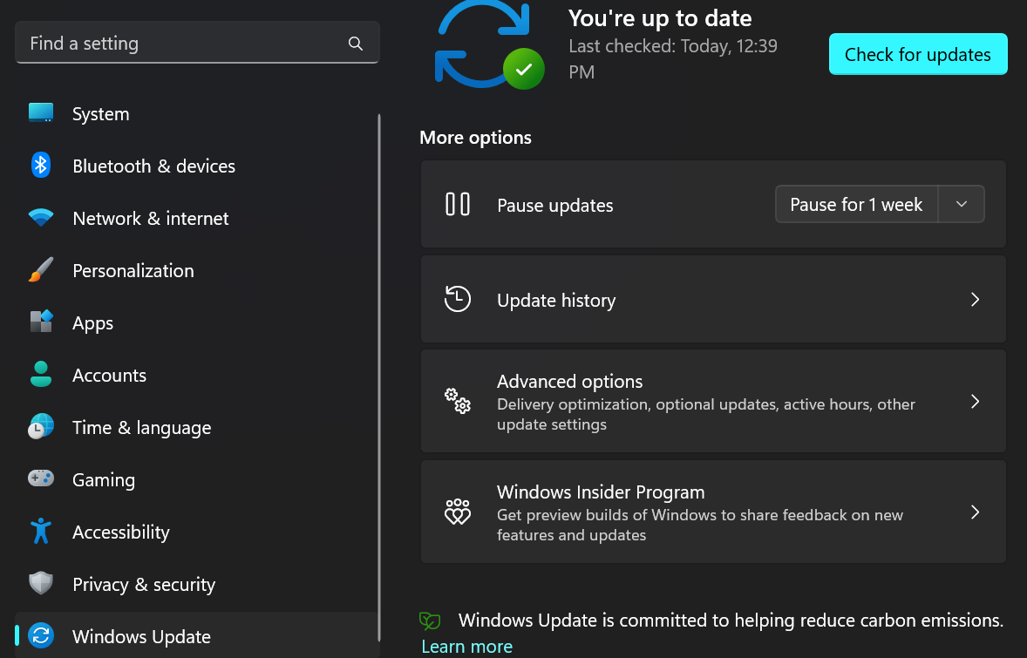Click the Time & language globe icon

(x=41, y=427)
